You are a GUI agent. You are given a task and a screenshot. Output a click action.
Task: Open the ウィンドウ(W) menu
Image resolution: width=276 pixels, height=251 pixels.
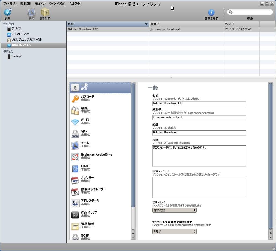(57, 4)
